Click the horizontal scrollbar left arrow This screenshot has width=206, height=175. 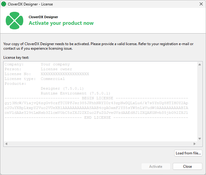tap(6, 144)
